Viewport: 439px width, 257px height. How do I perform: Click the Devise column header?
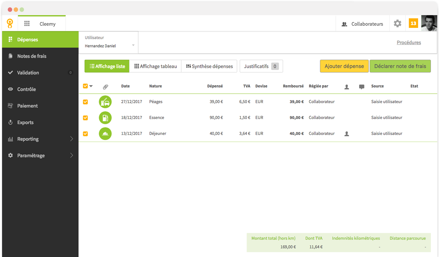(x=261, y=86)
